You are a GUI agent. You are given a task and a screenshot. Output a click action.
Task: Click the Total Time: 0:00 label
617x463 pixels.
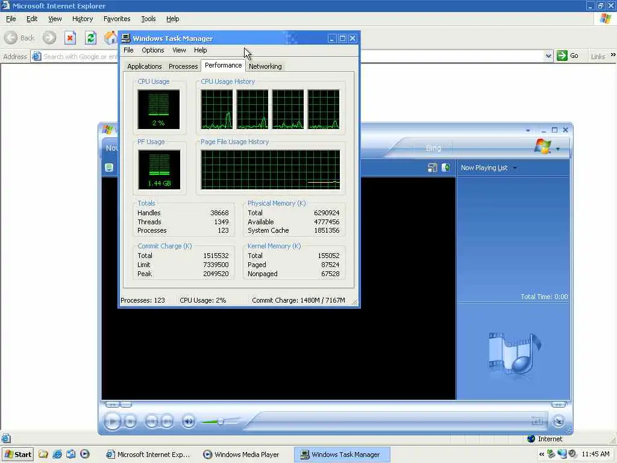pyautogui.click(x=544, y=297)
